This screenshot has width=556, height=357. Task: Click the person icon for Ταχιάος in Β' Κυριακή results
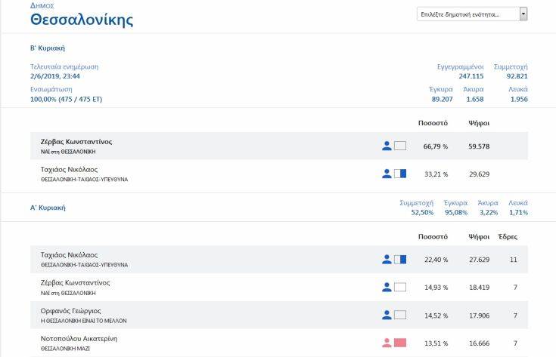tap(387, 174)
